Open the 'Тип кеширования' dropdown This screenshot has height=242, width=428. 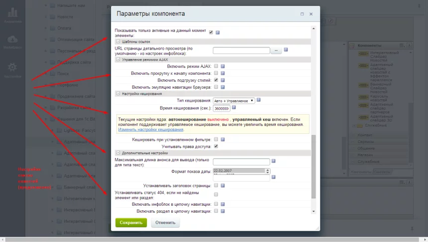[x=233, y=101]
